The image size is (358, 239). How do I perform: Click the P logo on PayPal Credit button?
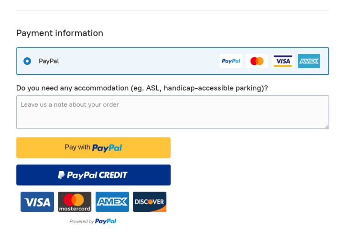coord(62,175)
